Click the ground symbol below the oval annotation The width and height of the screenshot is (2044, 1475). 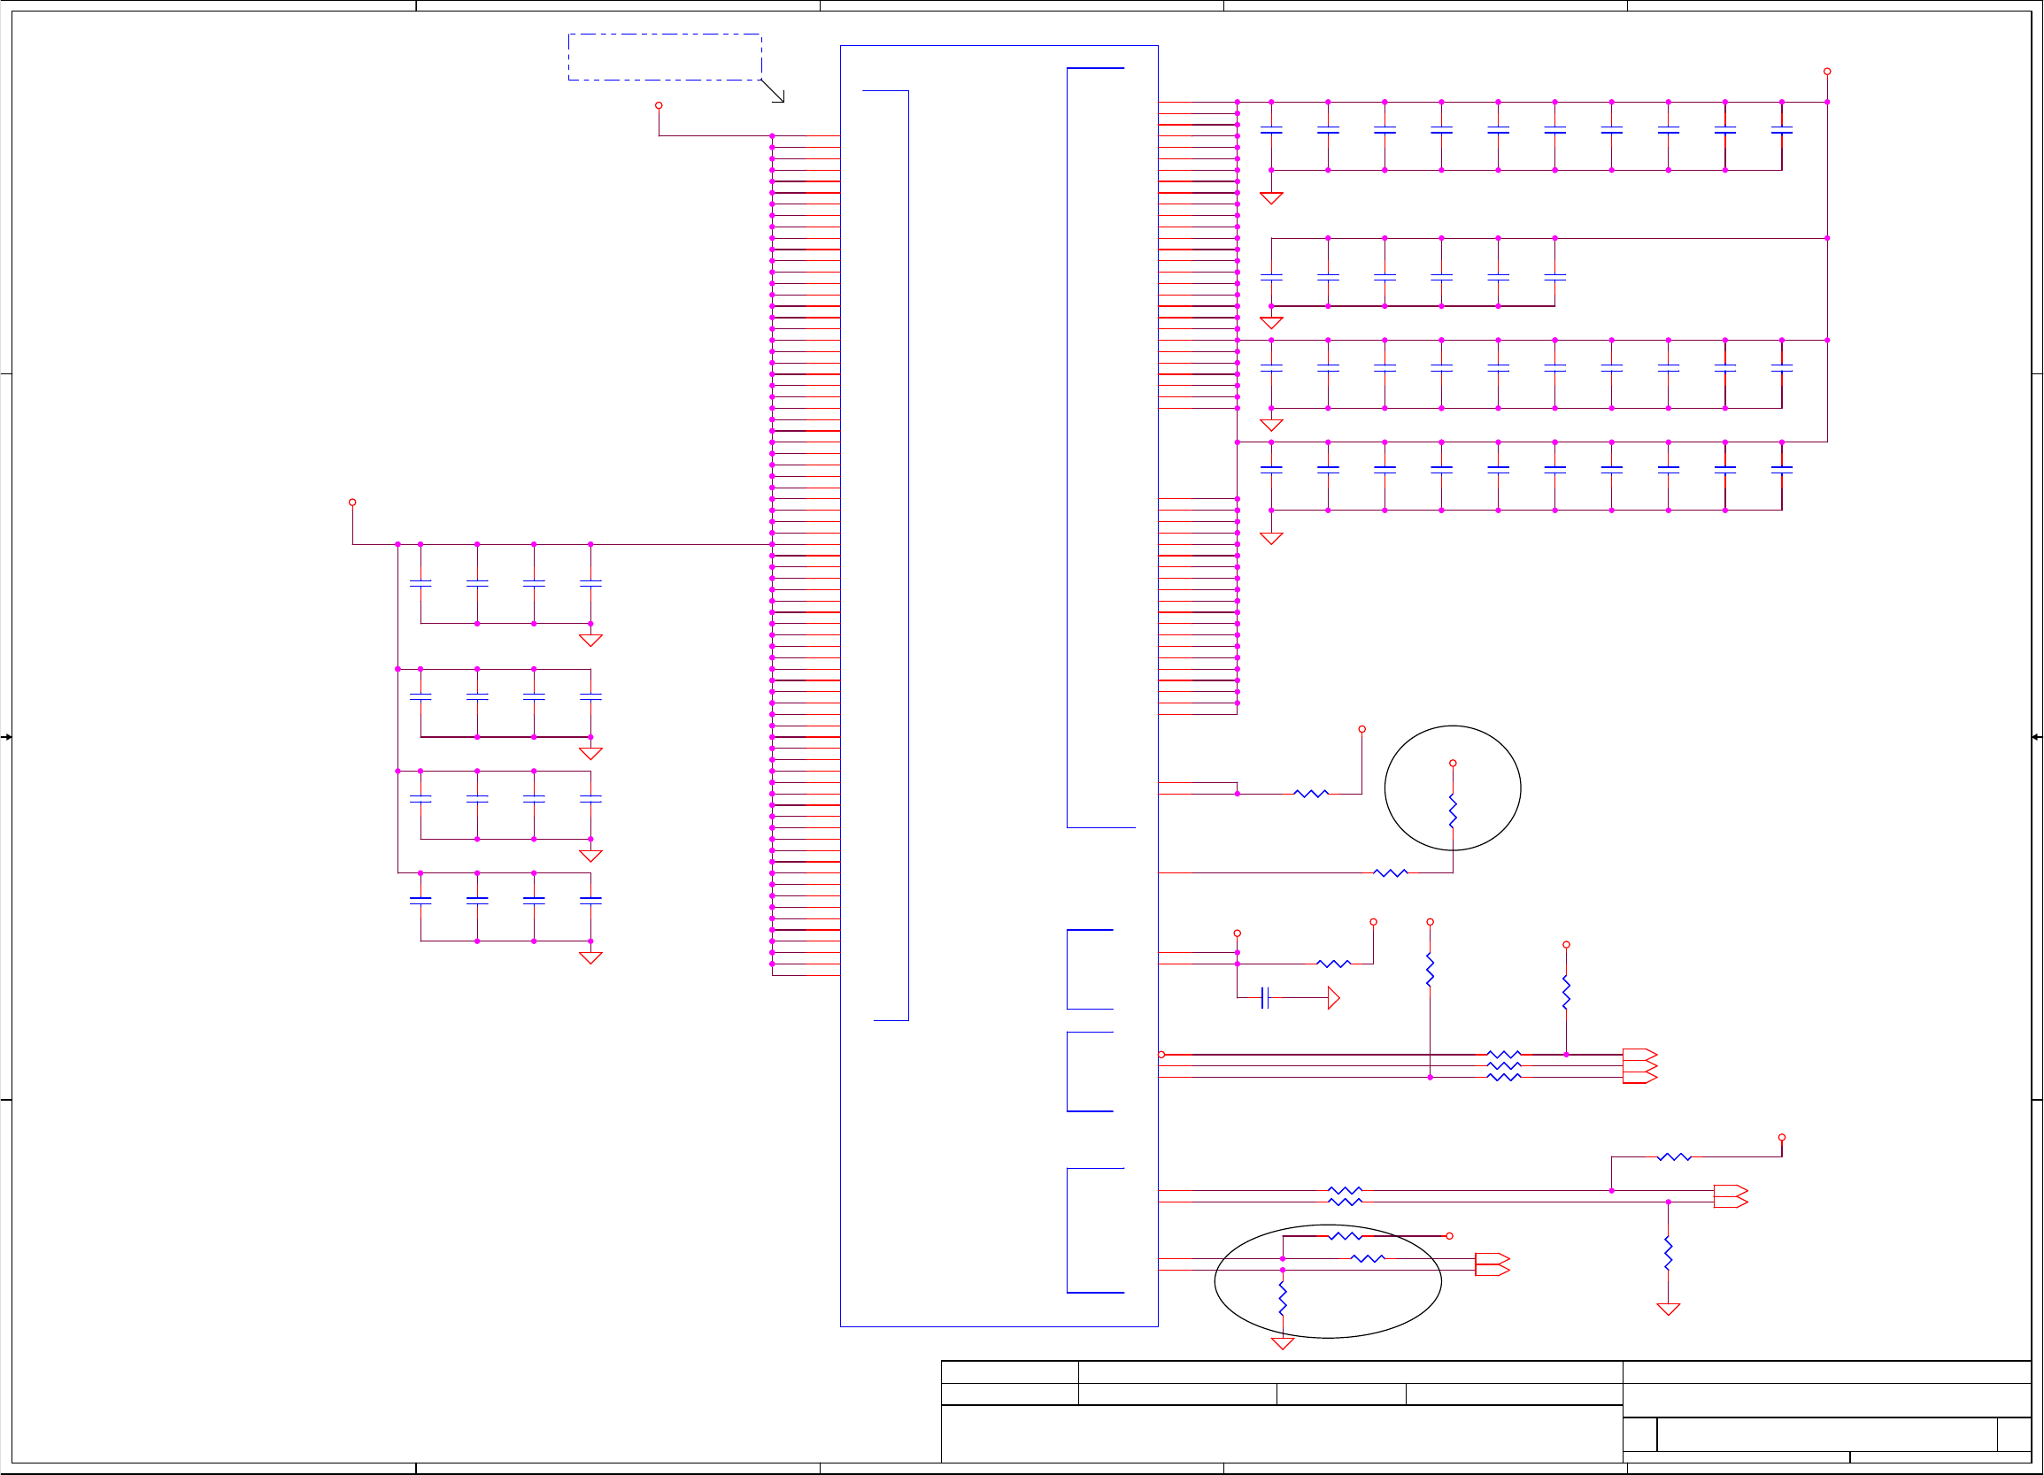(1282, 1343)
